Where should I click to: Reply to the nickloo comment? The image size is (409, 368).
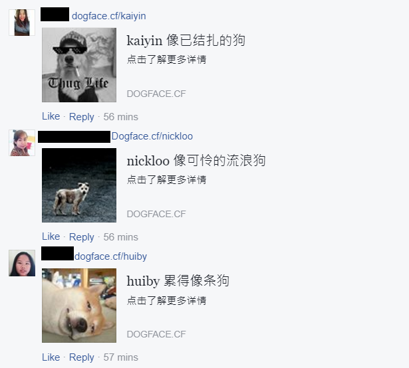coord(81,237)
